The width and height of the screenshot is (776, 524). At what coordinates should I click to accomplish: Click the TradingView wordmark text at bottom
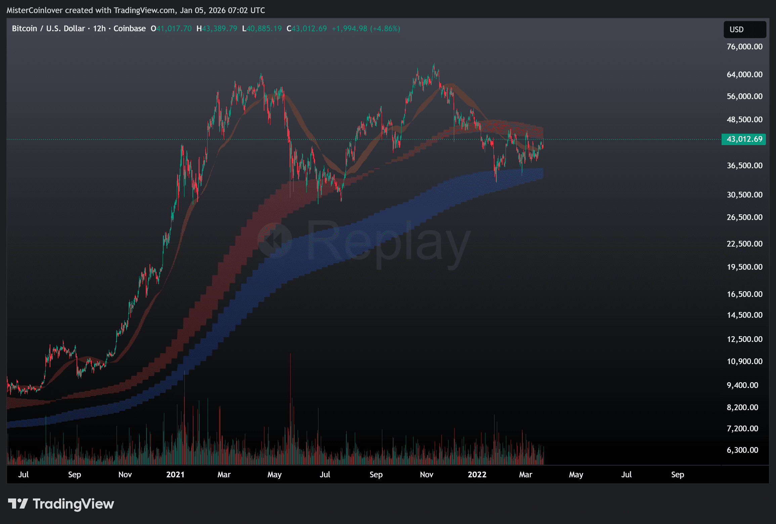[73, 504]
